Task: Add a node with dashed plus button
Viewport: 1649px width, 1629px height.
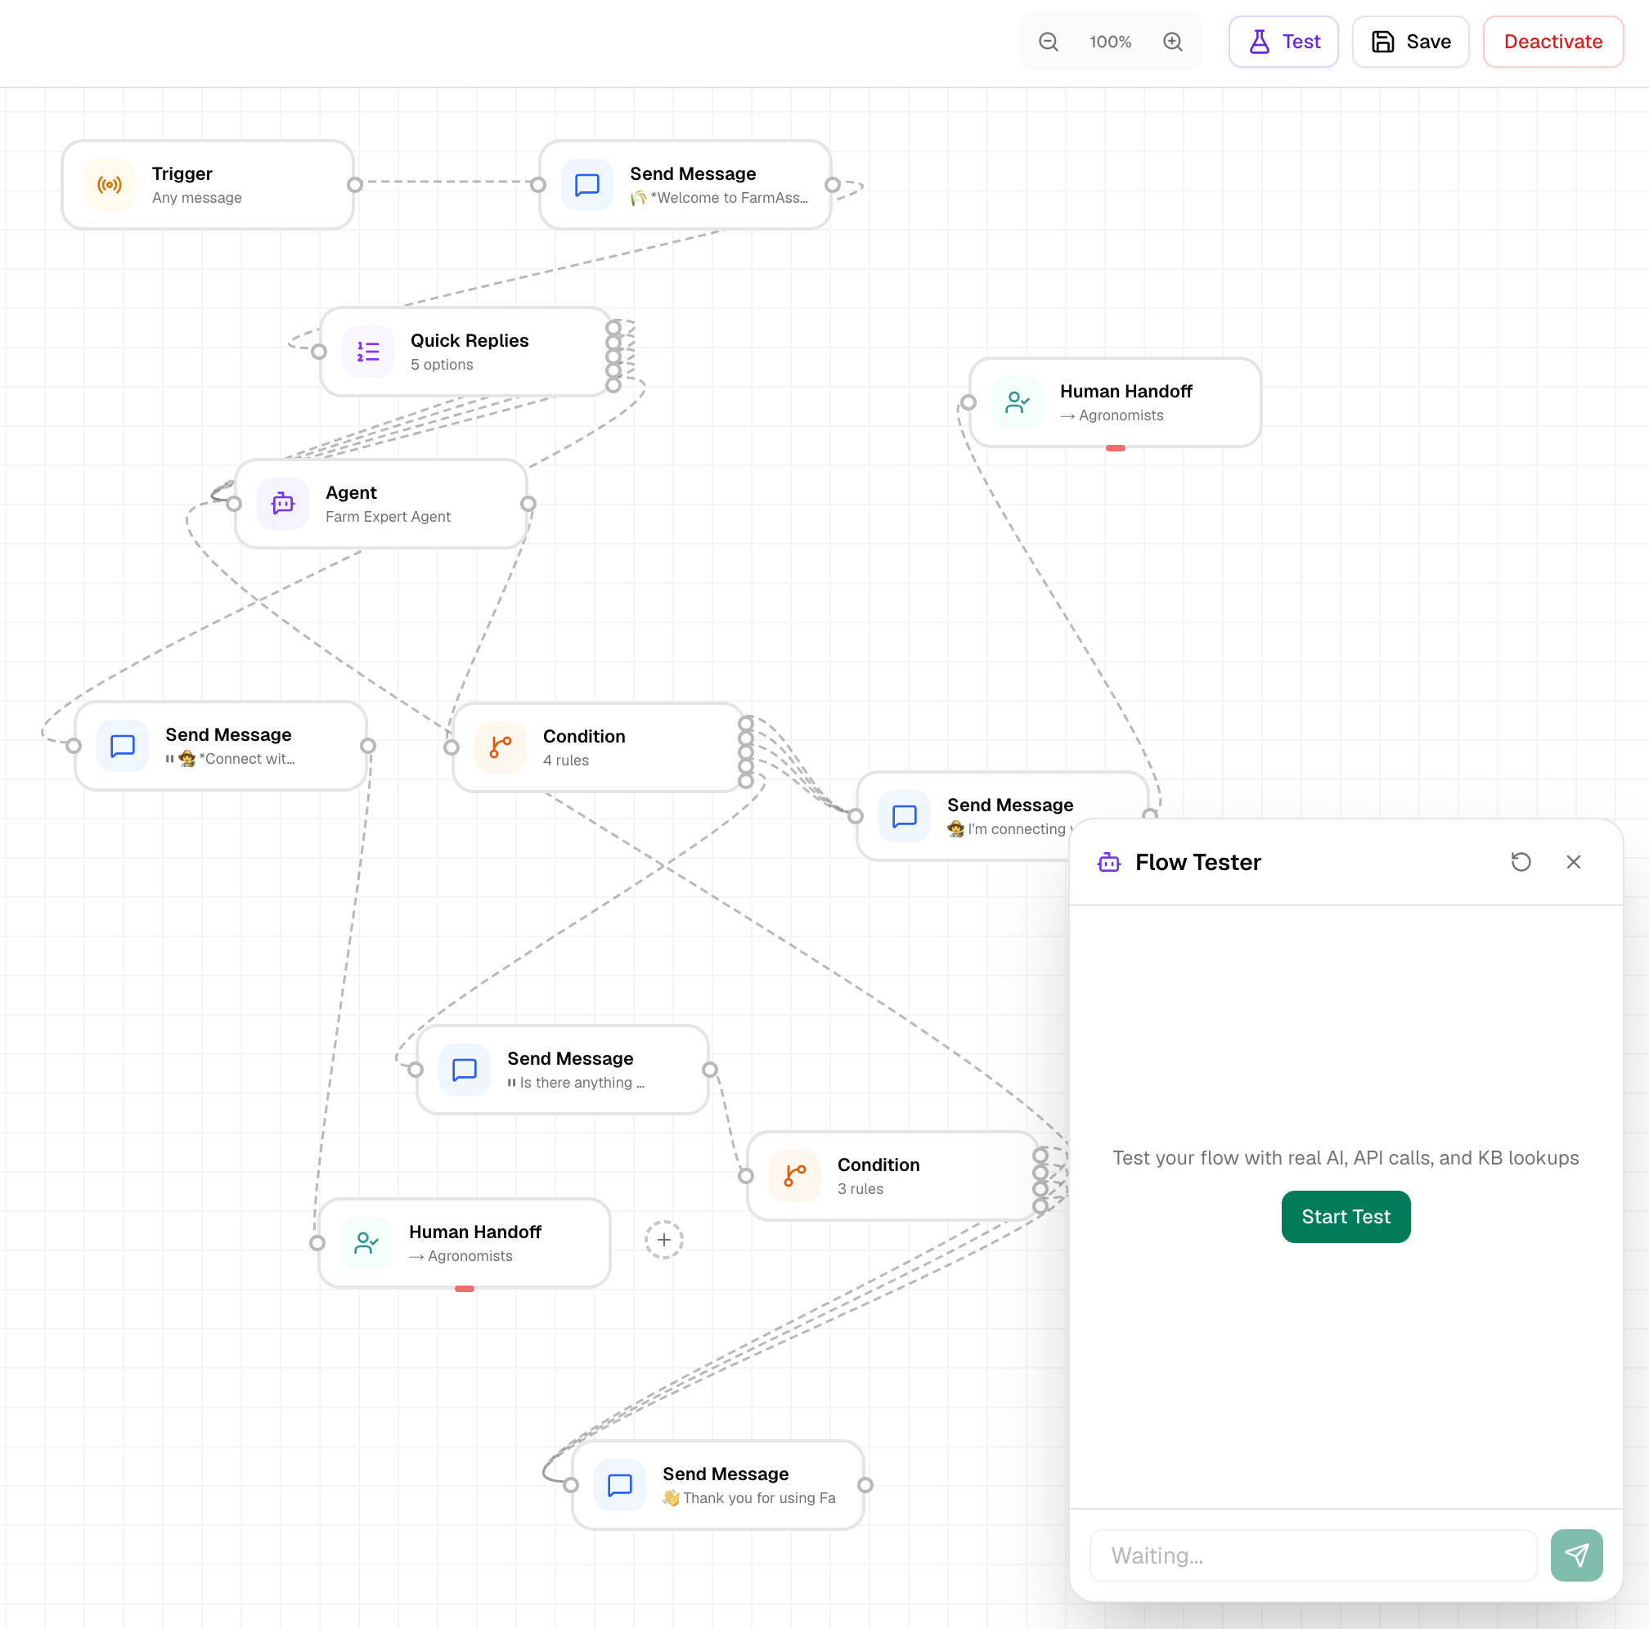Action: pyautogui.click(x=664, y=1240)
